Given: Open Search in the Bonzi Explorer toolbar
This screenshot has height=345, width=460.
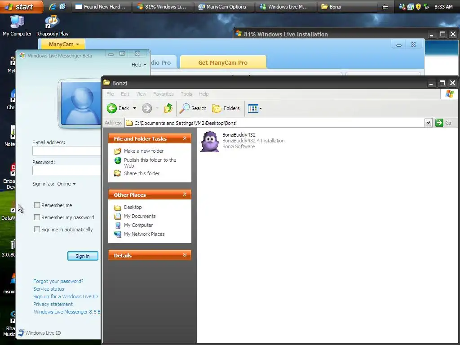Looking at the screenshot, I should click(193, 108).
